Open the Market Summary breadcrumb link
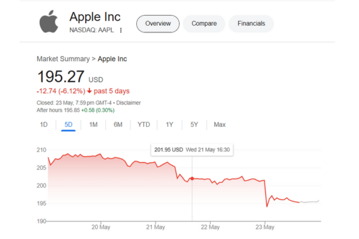The image size is (359, 239). (62, 59)
